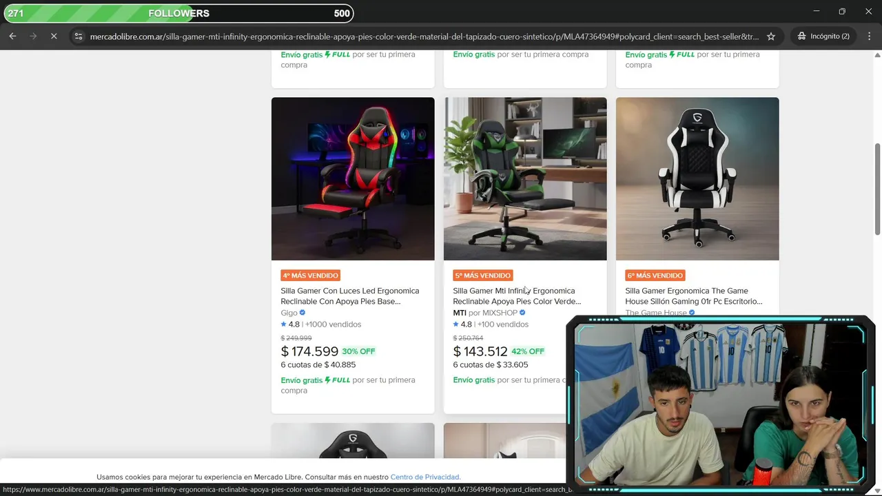
Task: Click the struck-through $ 249.999 old price
Action: coord(296,338)
